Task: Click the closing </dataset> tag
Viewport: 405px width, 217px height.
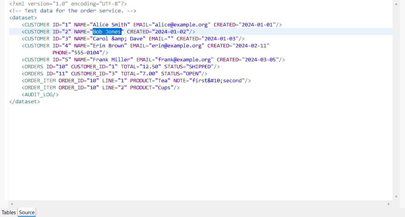Action: point(24,102)
